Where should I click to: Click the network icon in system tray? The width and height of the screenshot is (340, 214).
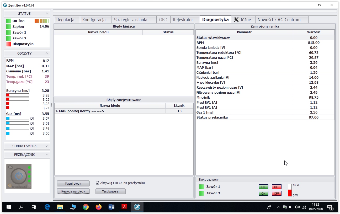point(304,207)
